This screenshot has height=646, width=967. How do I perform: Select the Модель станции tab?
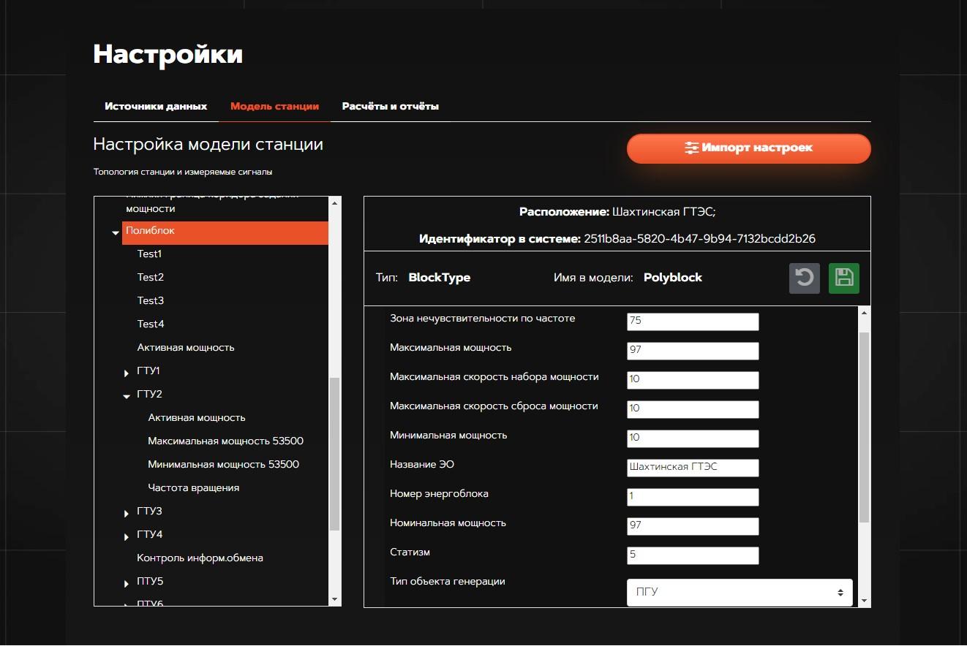[274, 107]
